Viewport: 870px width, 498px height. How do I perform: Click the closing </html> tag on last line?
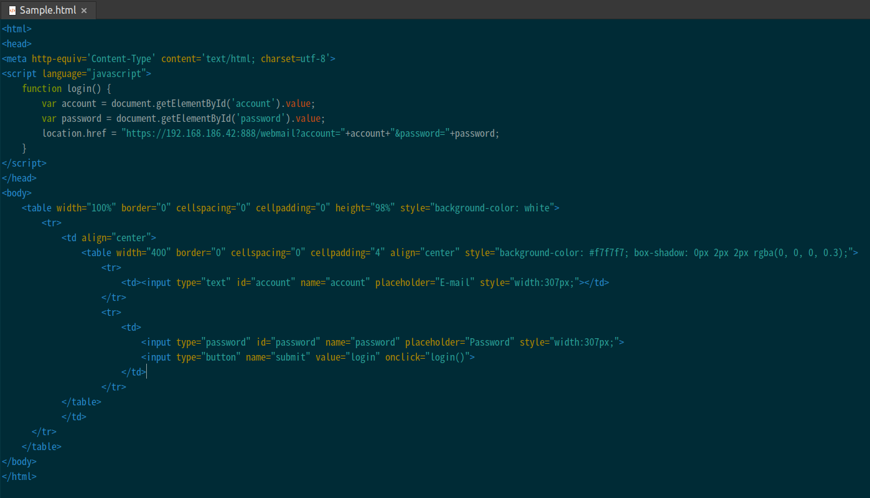click(x=19, y=476)
